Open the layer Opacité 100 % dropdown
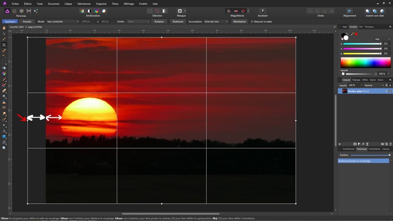Screen dimensions: 393x221 [356, 85]
